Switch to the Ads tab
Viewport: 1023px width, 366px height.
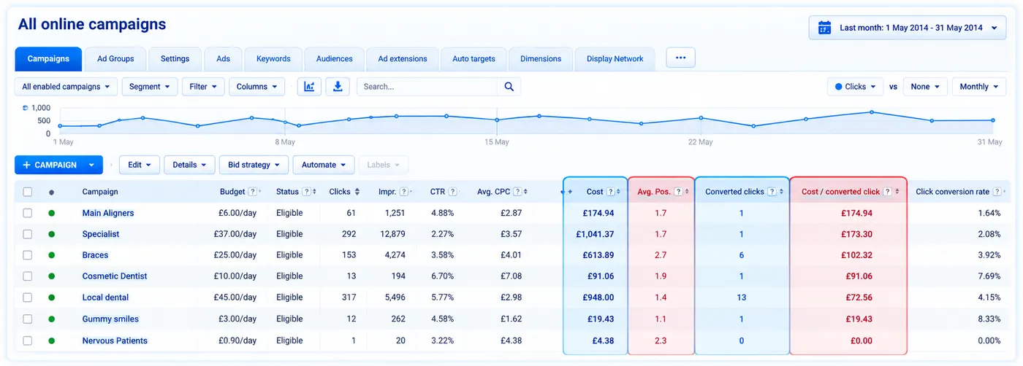223,59
